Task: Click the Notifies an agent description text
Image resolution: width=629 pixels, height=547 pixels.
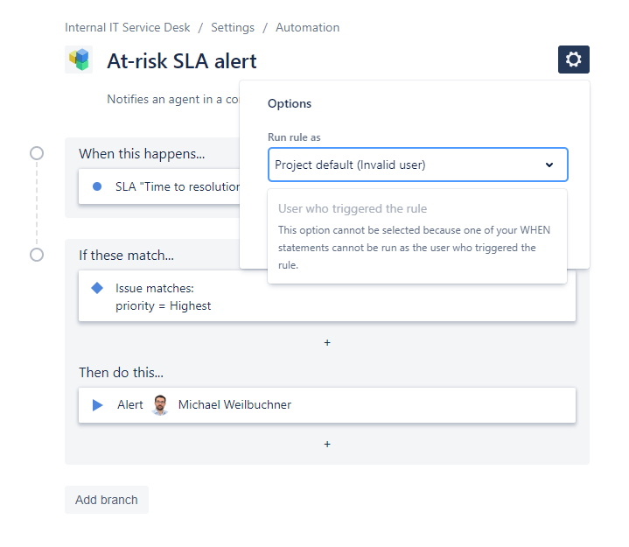Action: (173, 99)
